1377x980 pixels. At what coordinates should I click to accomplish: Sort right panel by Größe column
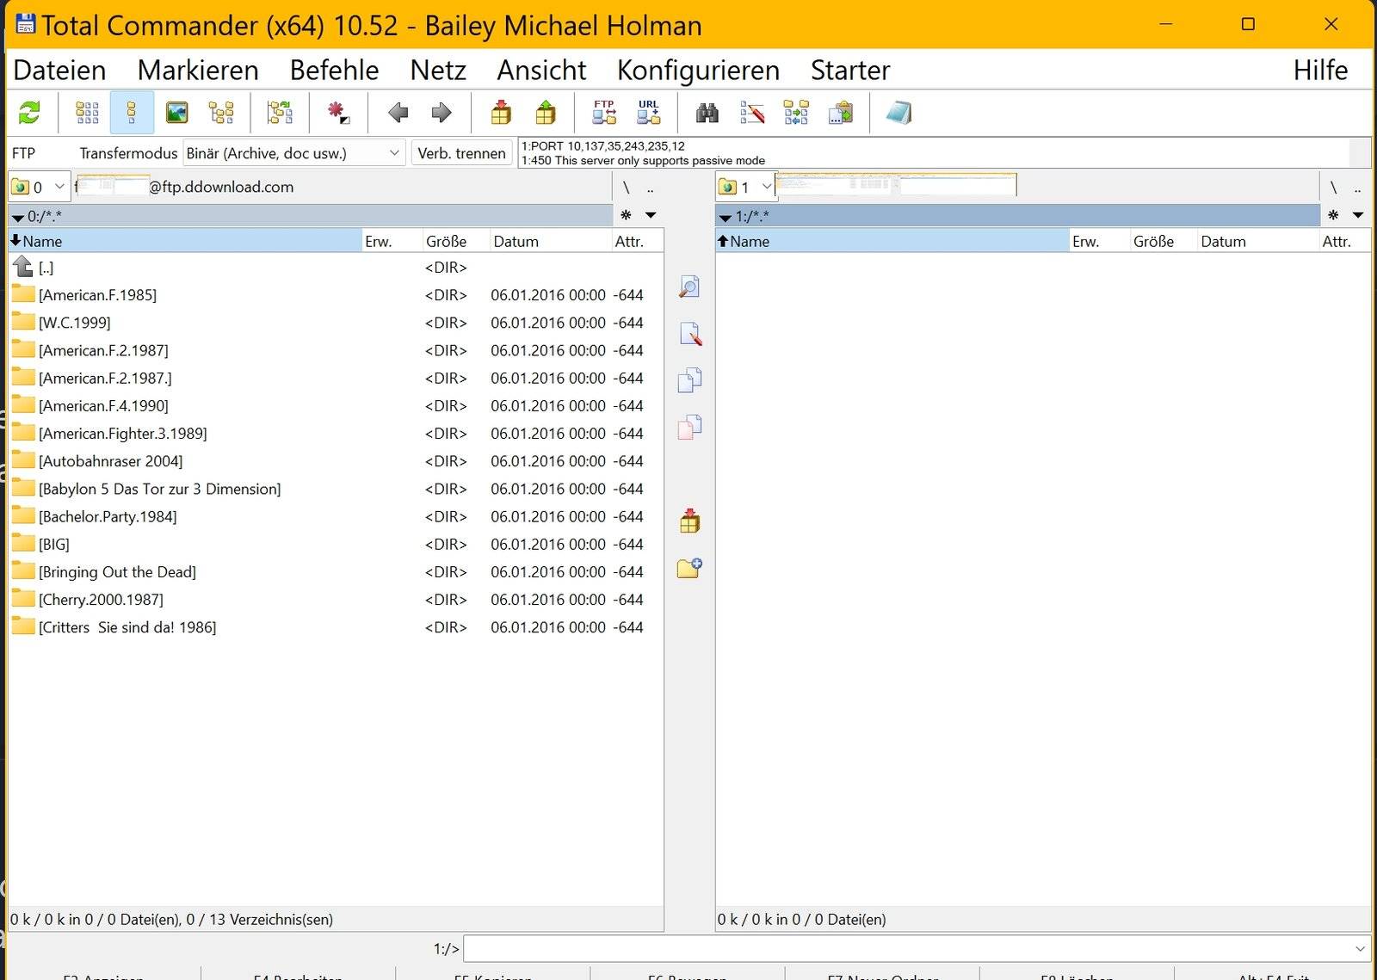point(1164,241)
